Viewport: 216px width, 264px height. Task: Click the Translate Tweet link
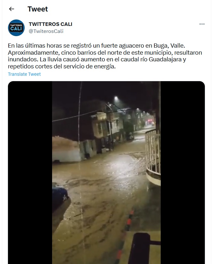[24, 74]
